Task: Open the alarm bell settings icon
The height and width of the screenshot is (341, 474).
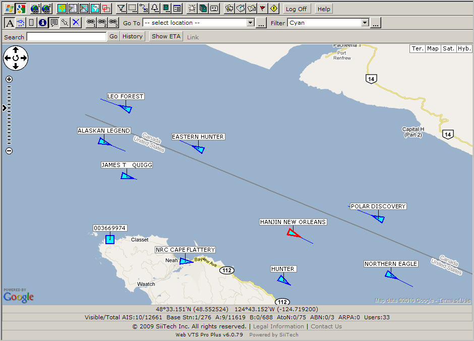Action: click(x=155, y=9)
